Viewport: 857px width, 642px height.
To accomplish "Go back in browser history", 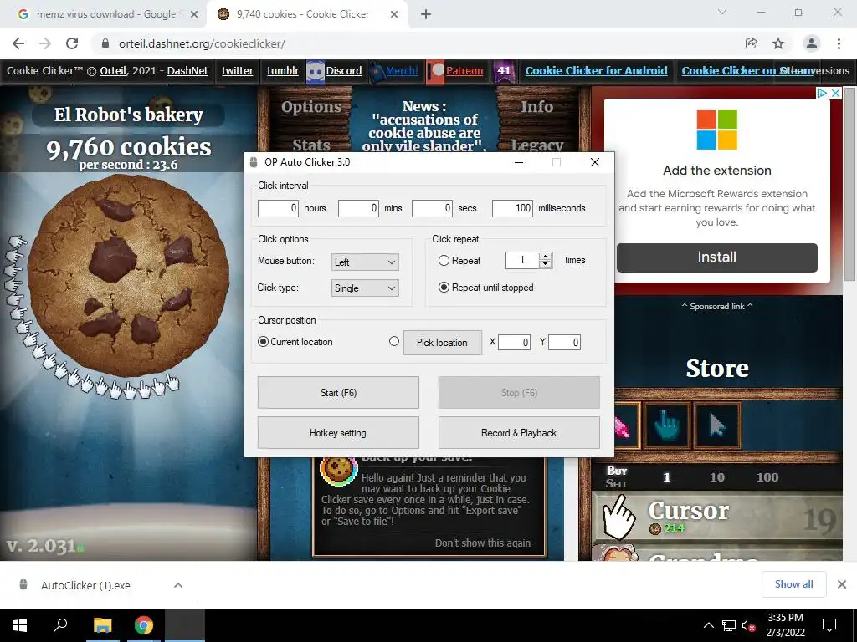I will pyautogui.click(x=18, y=43).
